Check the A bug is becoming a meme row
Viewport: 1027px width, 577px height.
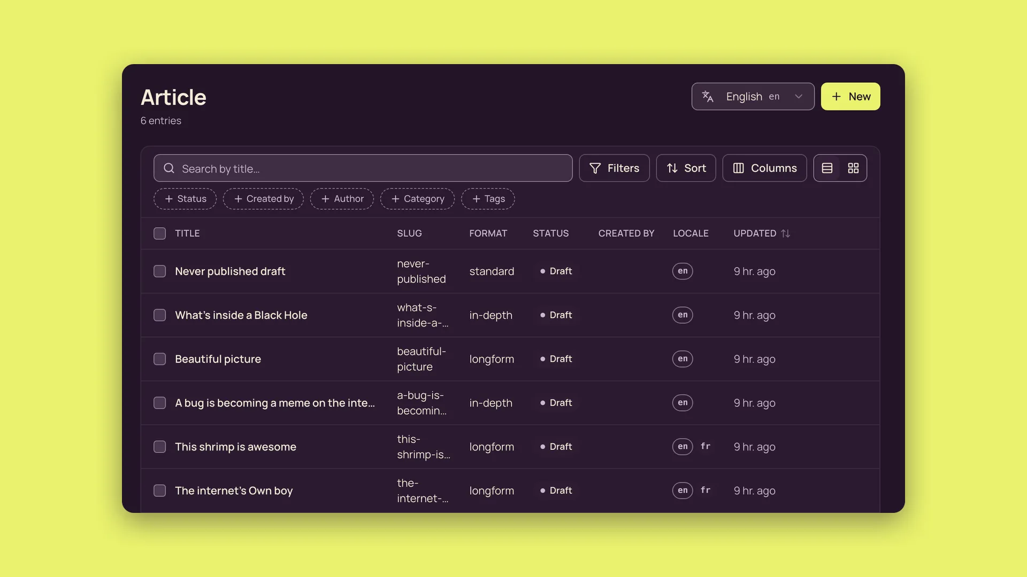(x=159, y=403)
